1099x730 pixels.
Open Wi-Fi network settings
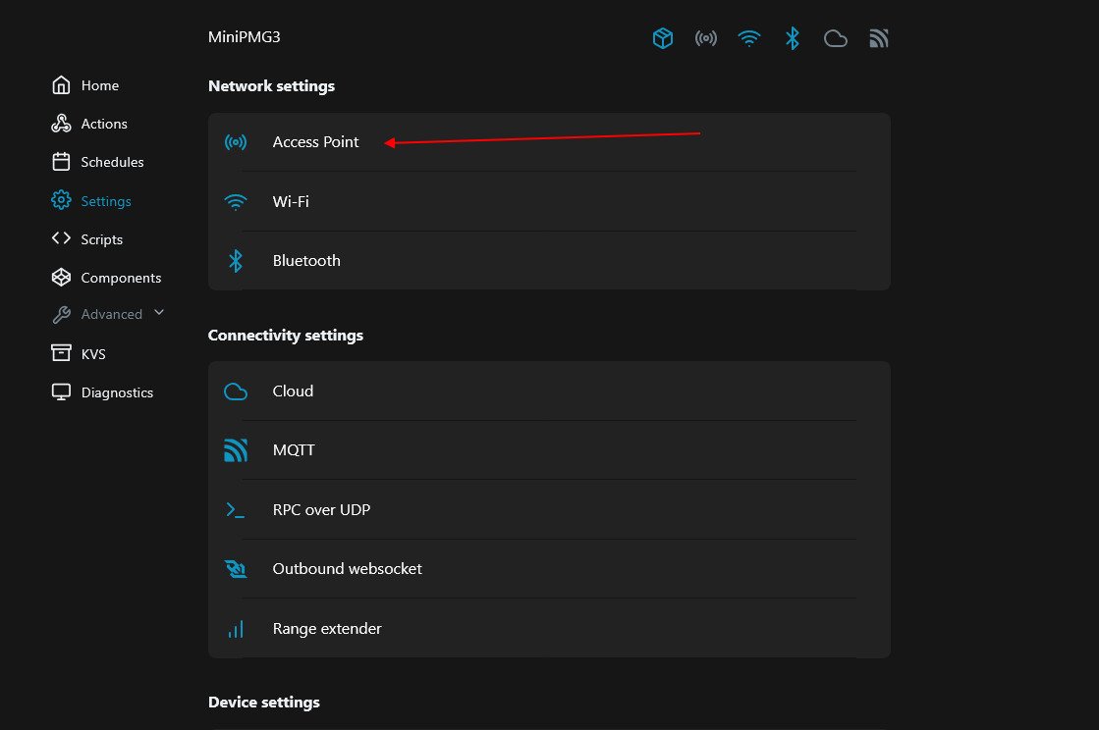coord(291,202)
